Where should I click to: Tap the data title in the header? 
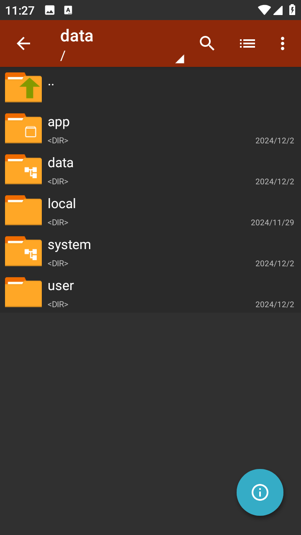click(x=77, y=36)
